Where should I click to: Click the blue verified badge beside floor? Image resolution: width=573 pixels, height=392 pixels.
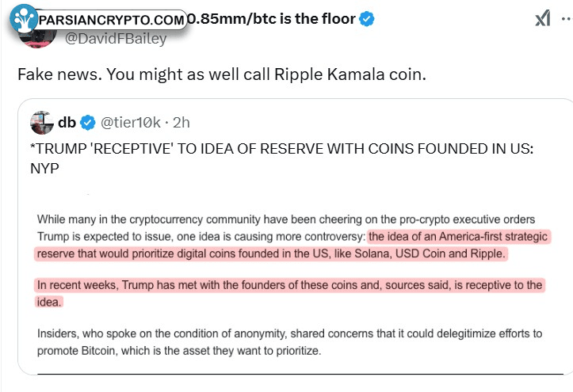368,18
